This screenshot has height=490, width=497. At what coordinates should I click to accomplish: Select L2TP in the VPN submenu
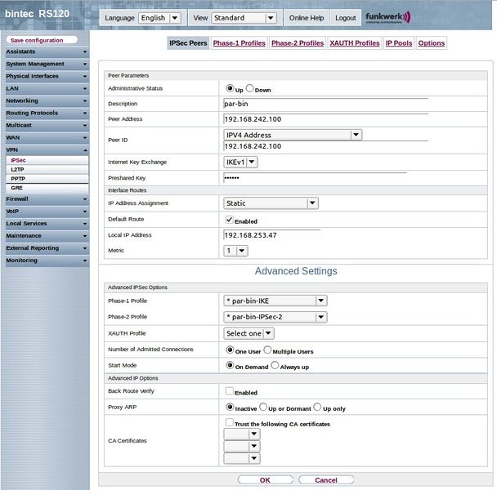click(18, 169)
